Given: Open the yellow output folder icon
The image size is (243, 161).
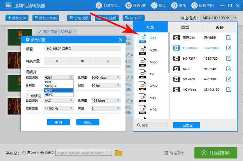Looking at the screenshot, I should [119, 153].
